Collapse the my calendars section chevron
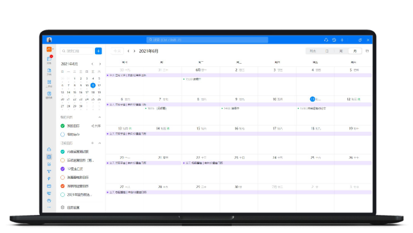 (x=100, y=117)
